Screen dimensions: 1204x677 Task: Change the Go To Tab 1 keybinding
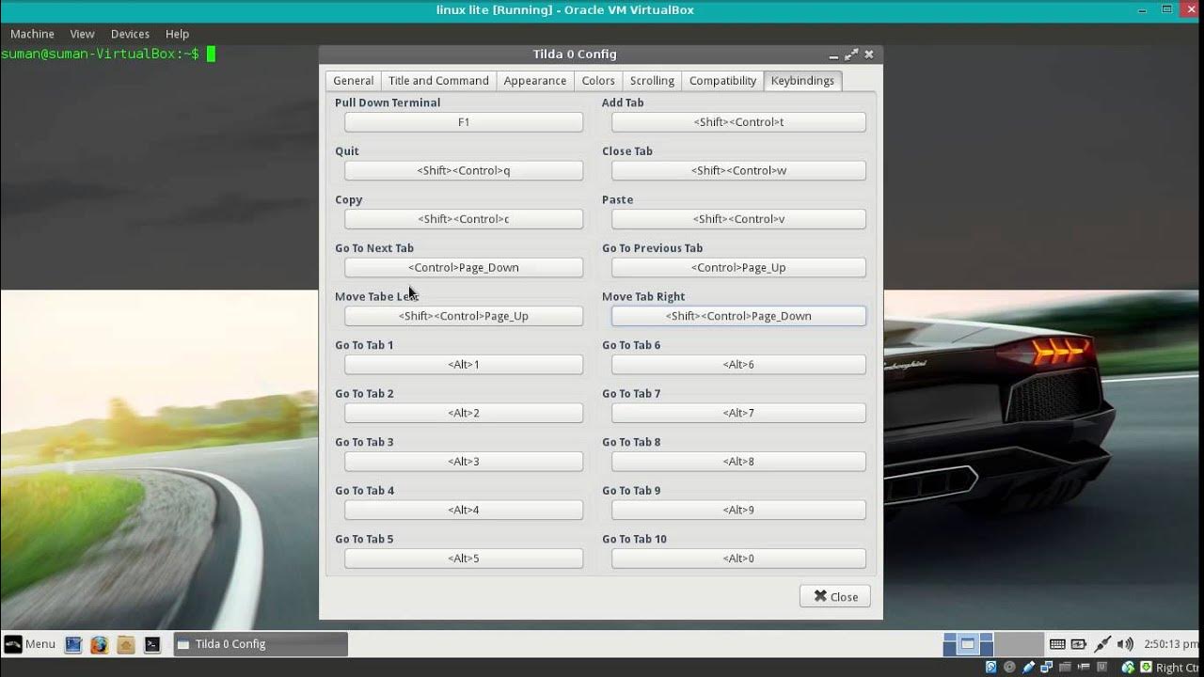(x=464, y=364)
